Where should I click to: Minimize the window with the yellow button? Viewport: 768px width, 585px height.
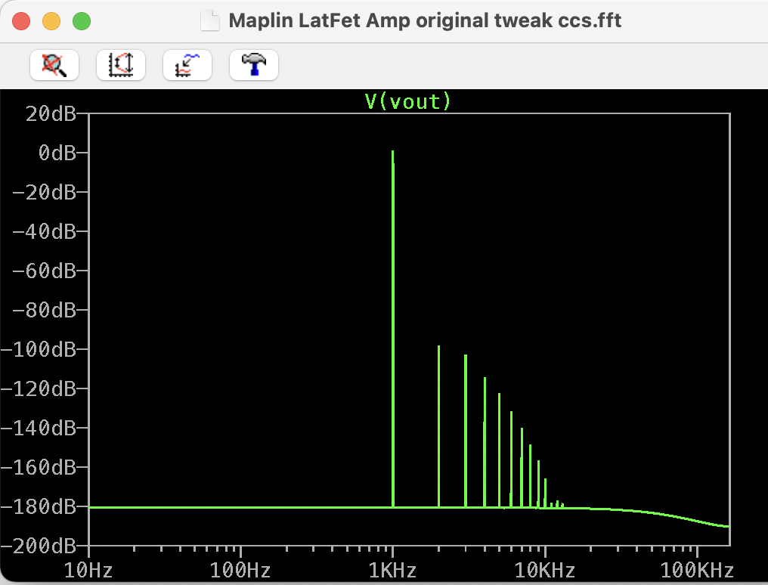coord(51,21)
